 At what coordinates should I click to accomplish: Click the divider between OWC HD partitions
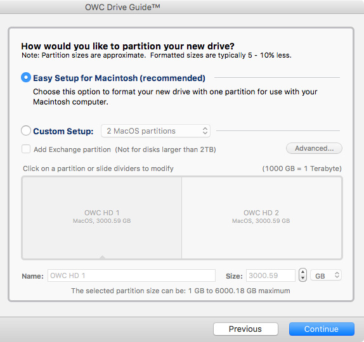[181, 217]
